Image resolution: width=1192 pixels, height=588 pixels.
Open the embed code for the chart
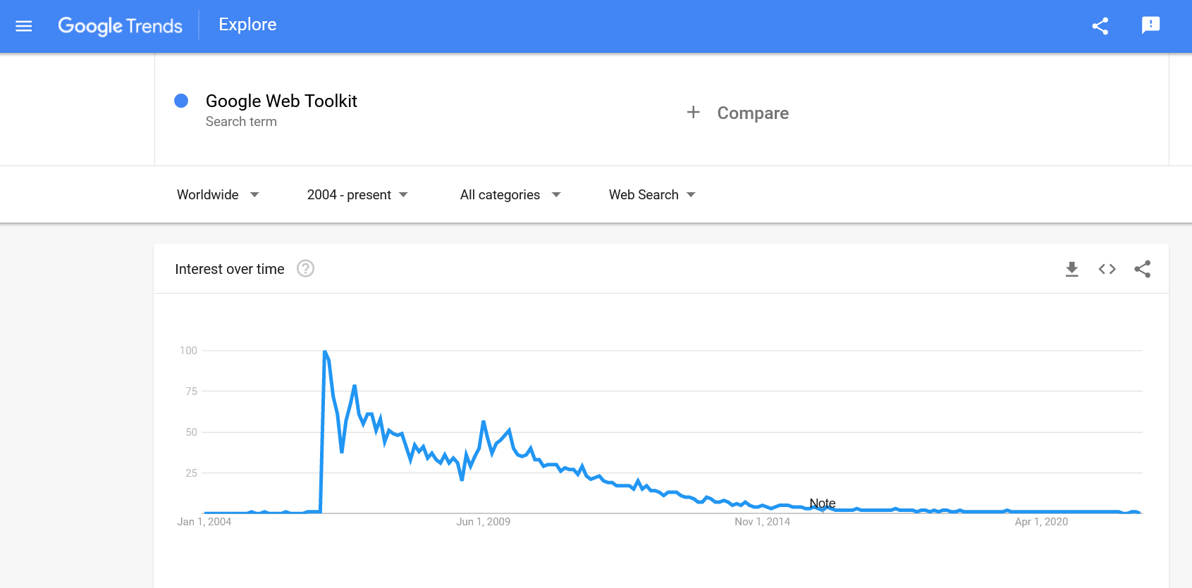pos(1107,269)
